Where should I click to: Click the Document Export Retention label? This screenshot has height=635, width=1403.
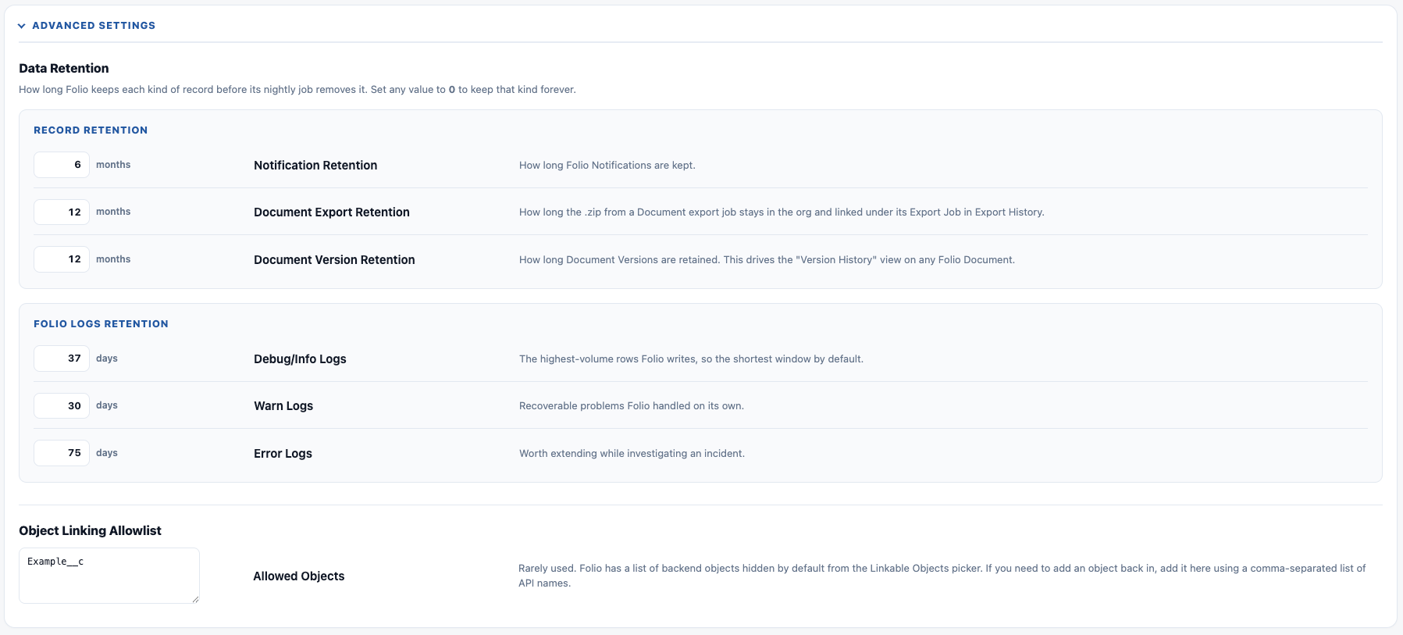click(332, 212)
